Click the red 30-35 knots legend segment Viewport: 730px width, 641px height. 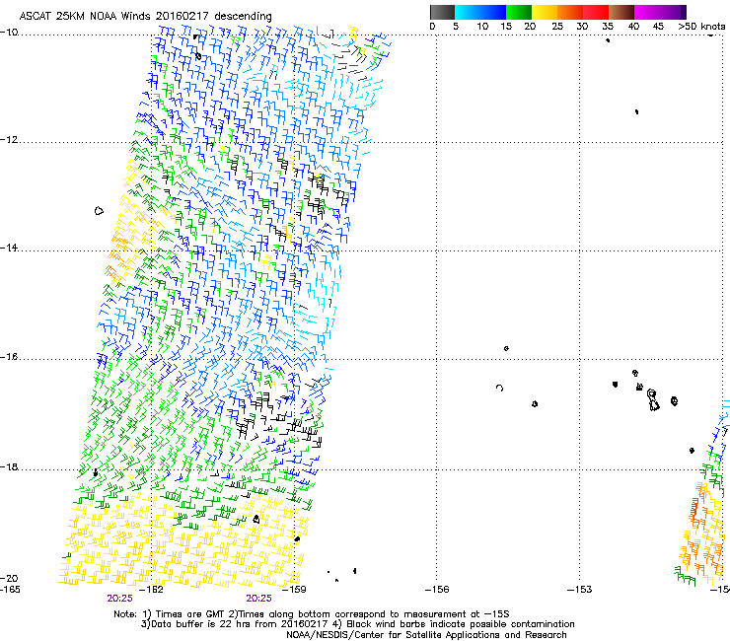pyautogui.click(x=596, y=12)
